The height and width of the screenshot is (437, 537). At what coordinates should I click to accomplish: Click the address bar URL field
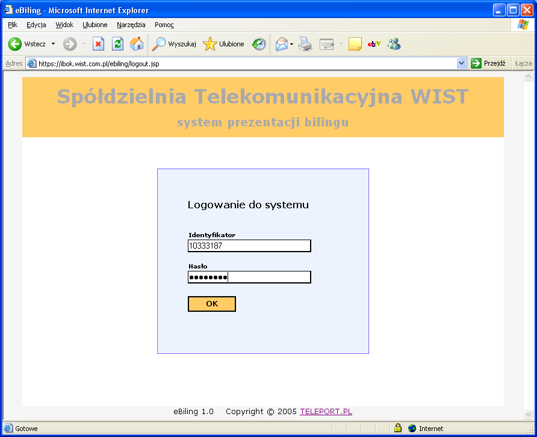coord(247,63)
